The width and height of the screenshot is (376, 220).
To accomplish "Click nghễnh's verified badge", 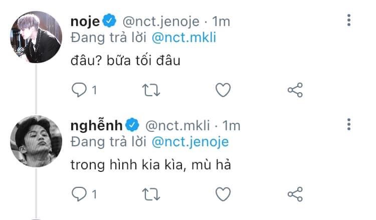I will [x=132, y=125].
